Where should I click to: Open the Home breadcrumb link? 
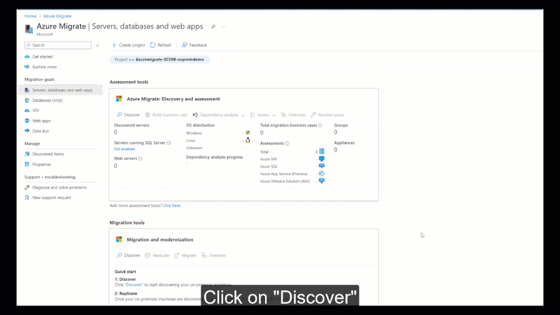pyautogui.click(x=30, y=16)
